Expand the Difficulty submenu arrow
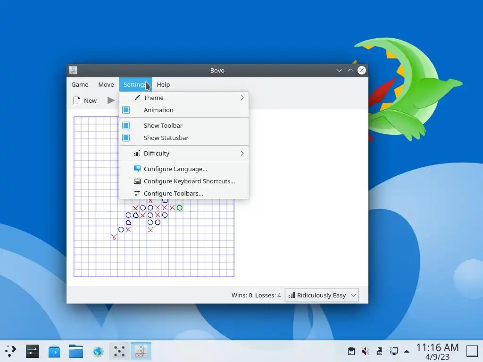This screenshot has width=483, height=362. point(242,153)
